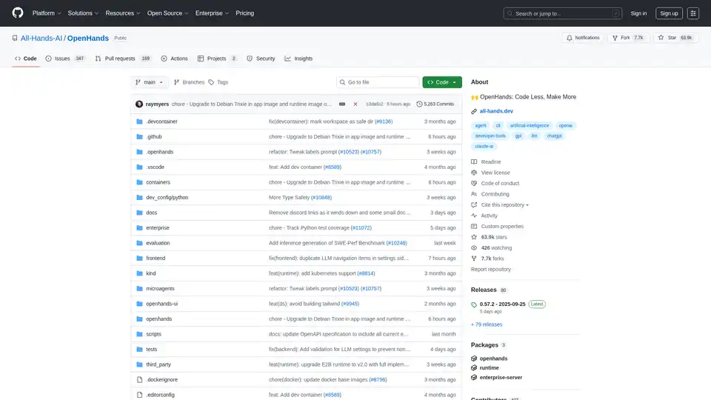Click the red failed-status X on latest commit
The width and height of the screenshot is (711, 400).
355,104
